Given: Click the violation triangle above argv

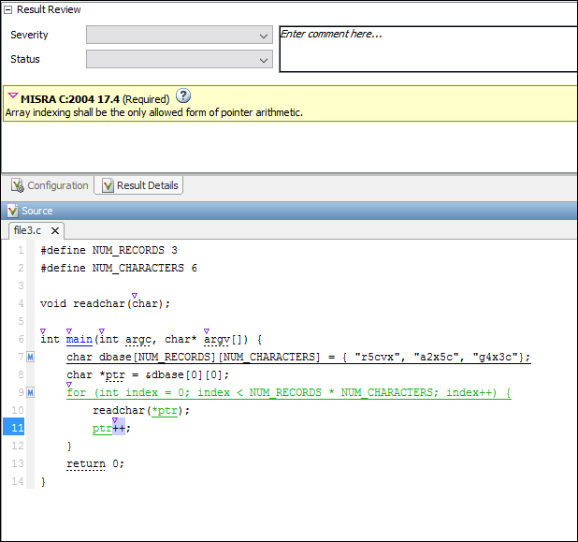Looking at the screenshot, I should (x=207, y=331).
